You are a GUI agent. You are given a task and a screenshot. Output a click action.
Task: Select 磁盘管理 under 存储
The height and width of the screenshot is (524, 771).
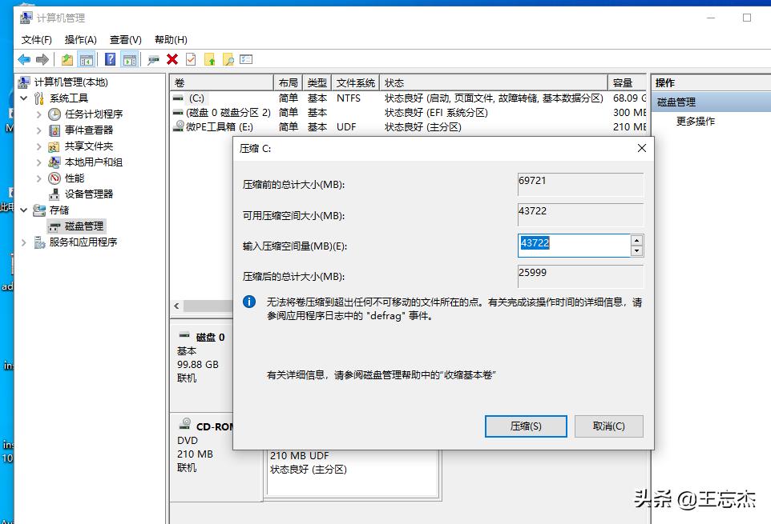point(86,226)
